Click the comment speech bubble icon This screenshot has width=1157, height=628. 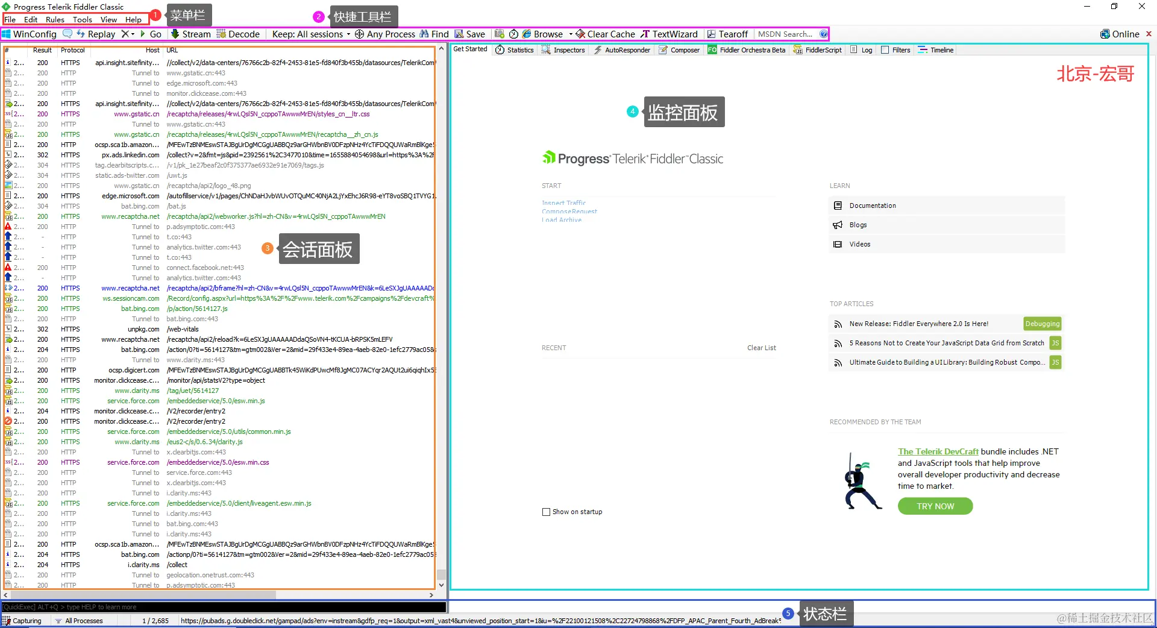click(x=67, y=34)
